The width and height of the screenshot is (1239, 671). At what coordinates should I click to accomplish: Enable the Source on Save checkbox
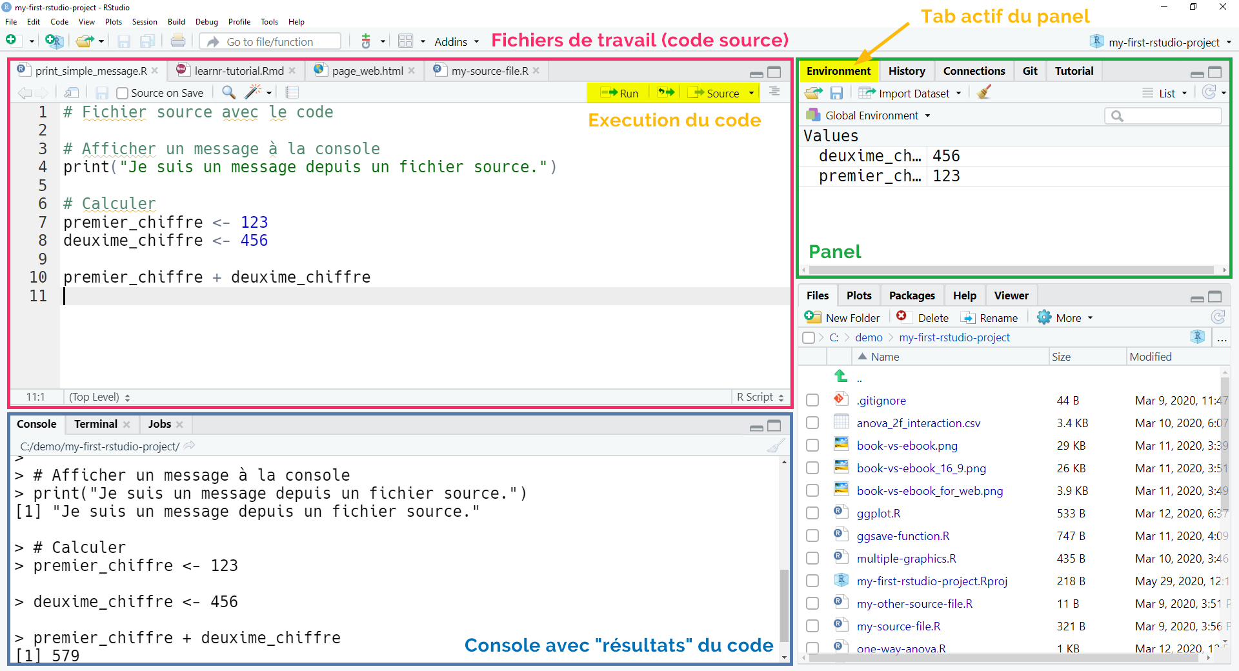(122, 93)
